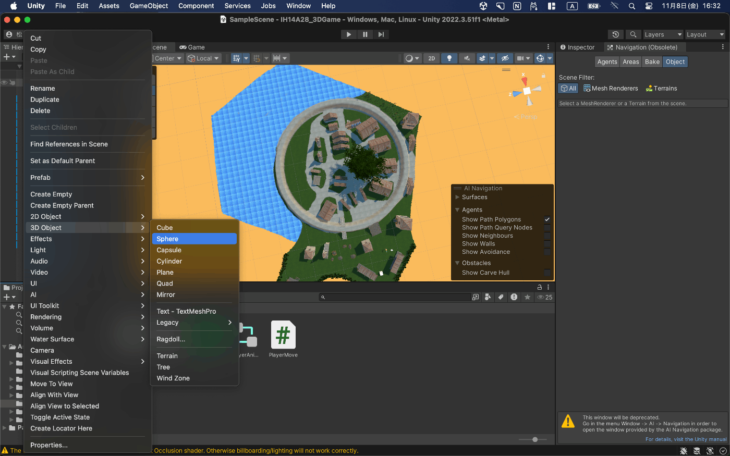
Task: Adjust the Project icon size slider
Action: pos(532,439)
